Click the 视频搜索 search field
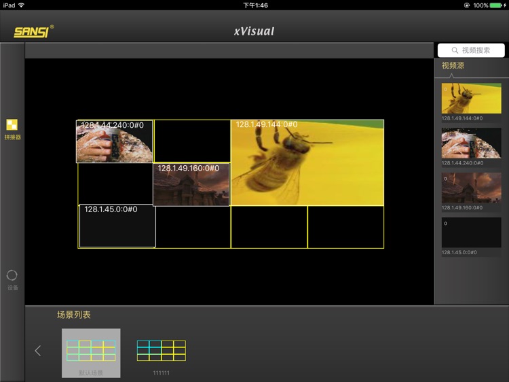The height and width of the screenshot is (382, 509). coord(471,50)
